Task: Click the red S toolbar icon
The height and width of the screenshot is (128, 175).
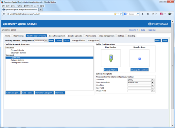Action: click(161, 14)
